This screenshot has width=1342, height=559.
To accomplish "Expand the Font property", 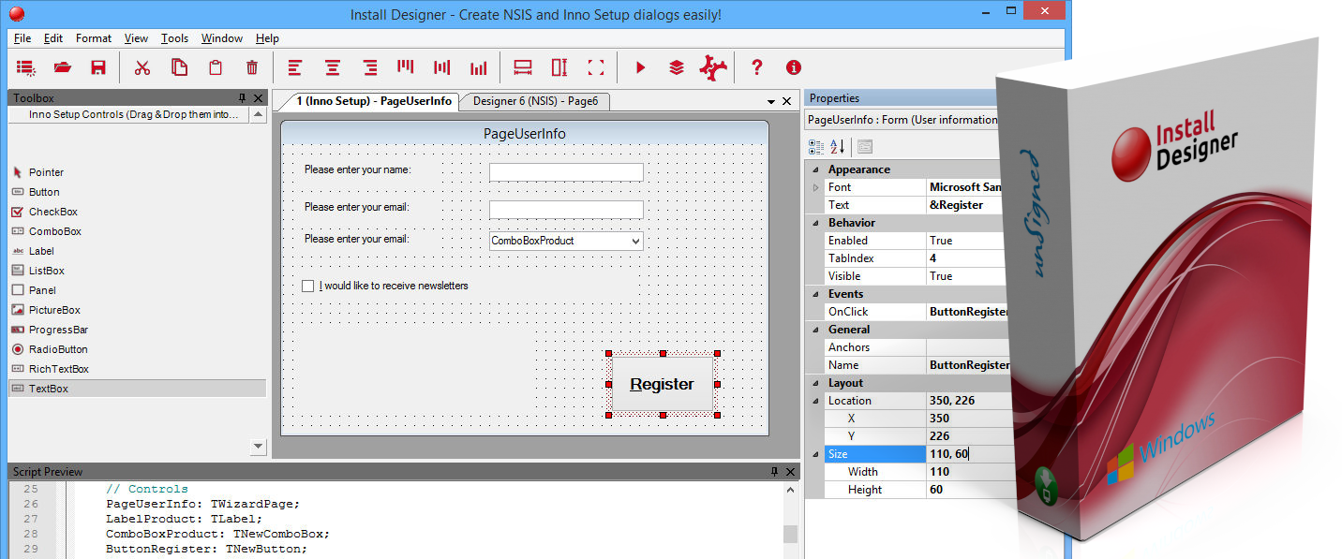I will [x=815, y=187].
